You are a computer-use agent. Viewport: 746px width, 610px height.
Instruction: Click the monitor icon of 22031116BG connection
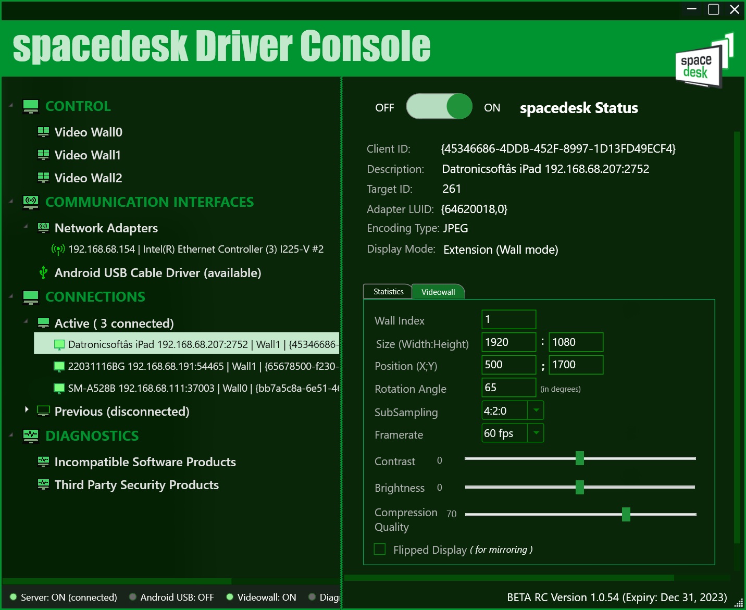(59, 366)
